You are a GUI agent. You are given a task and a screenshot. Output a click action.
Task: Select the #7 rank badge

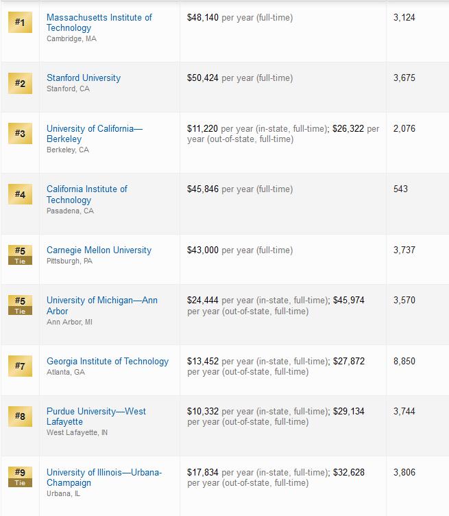20,366
